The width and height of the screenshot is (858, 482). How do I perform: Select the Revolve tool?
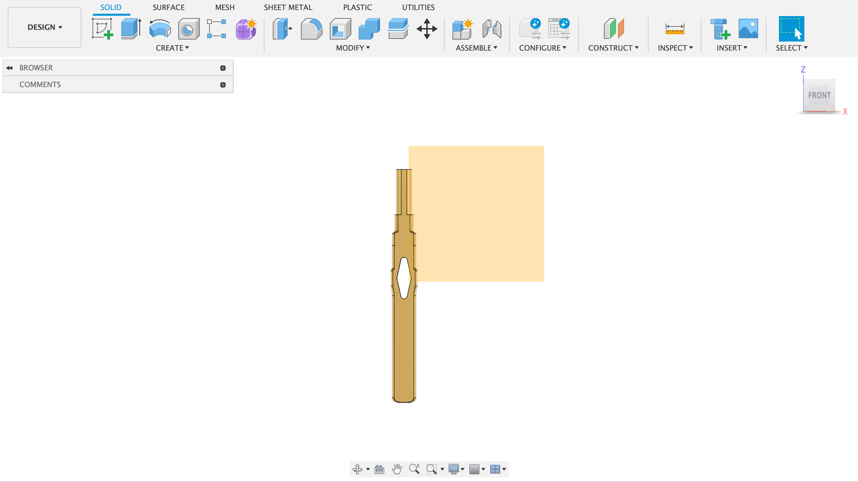(x=160, y=29)
